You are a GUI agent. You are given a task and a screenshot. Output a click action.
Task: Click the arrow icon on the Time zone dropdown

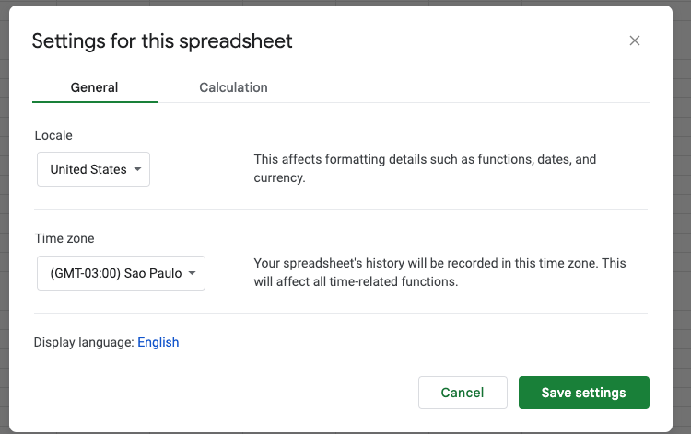tap(192, 273)
